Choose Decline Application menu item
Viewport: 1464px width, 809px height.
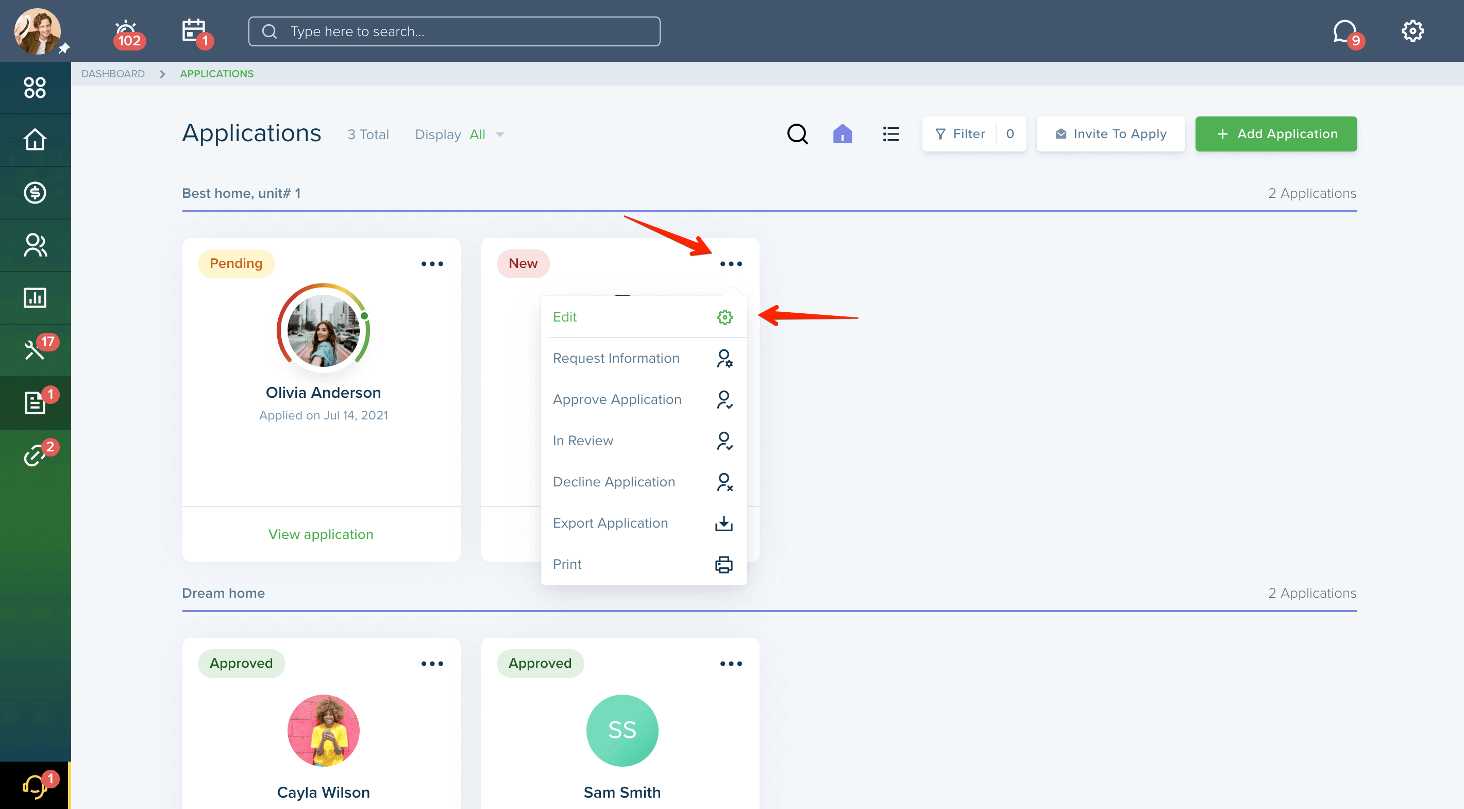[643, 482]
